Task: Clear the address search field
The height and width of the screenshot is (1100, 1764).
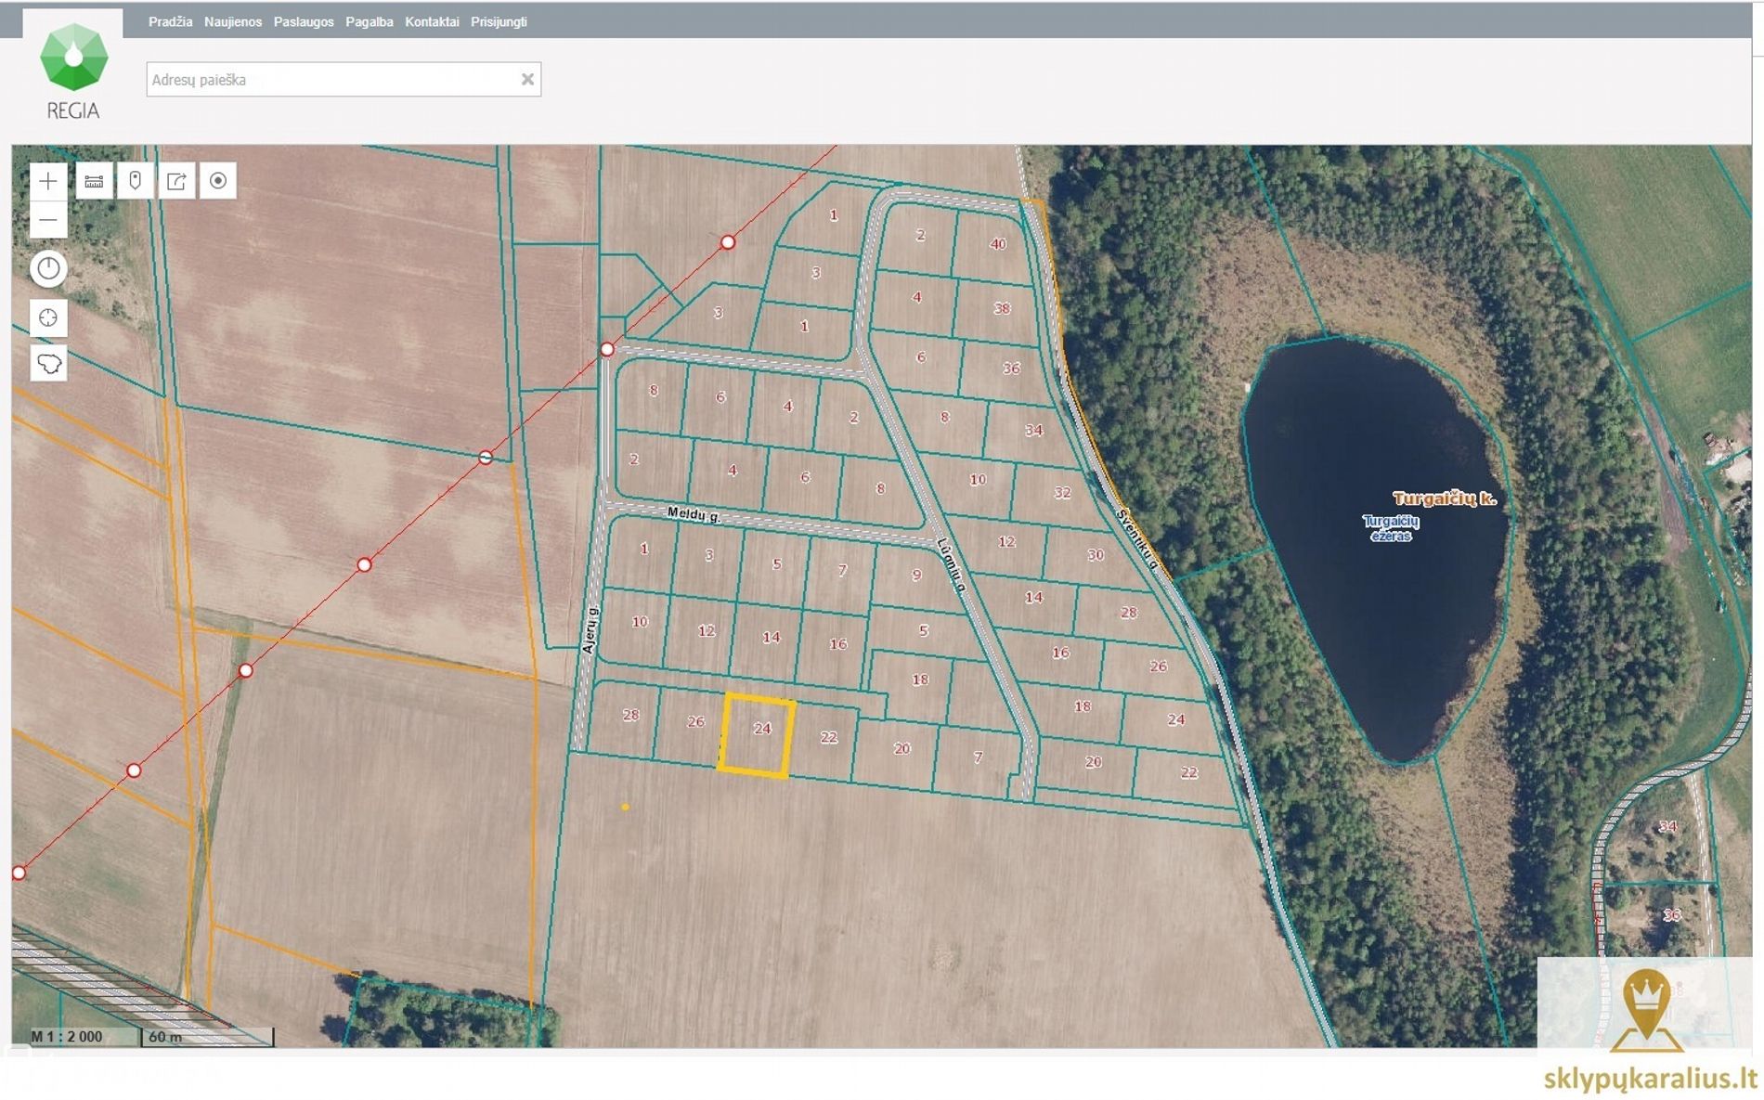Action: (x=527, y=80)
